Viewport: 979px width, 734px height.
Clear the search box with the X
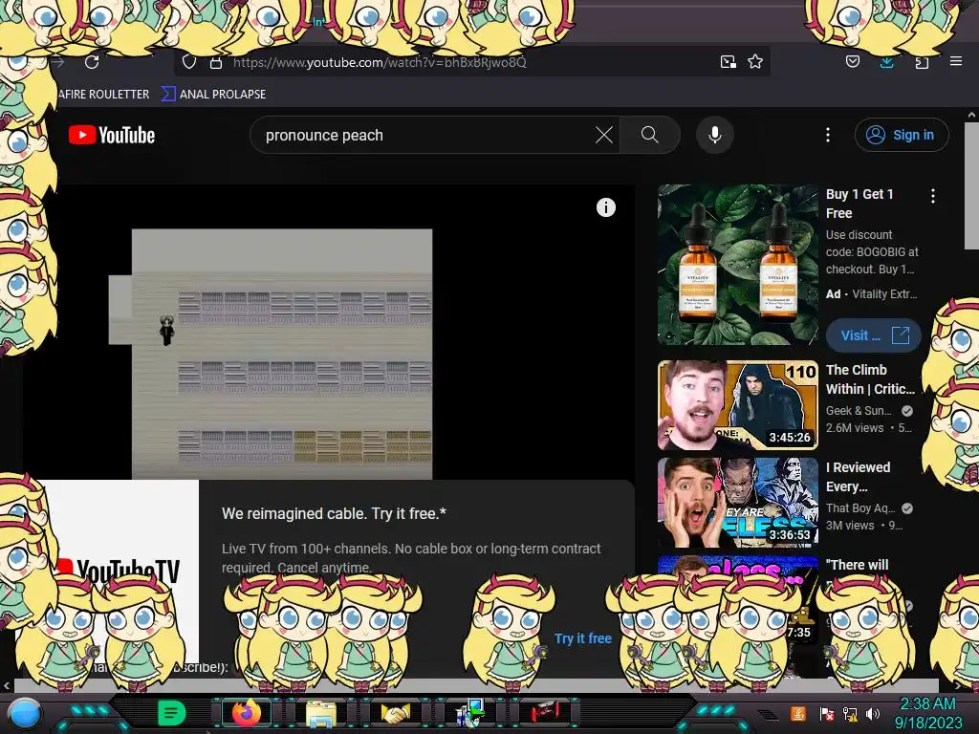click(x=604, y=135)
